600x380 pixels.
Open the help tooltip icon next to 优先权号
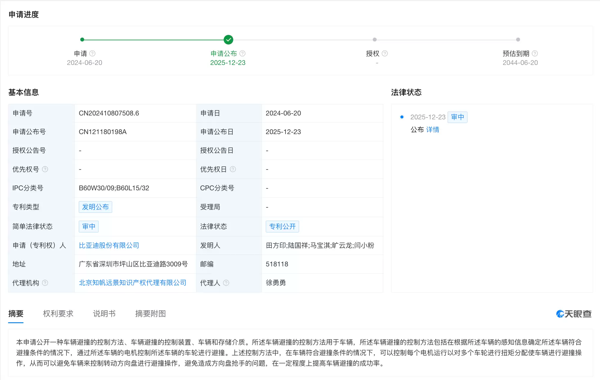coord(46,169)
